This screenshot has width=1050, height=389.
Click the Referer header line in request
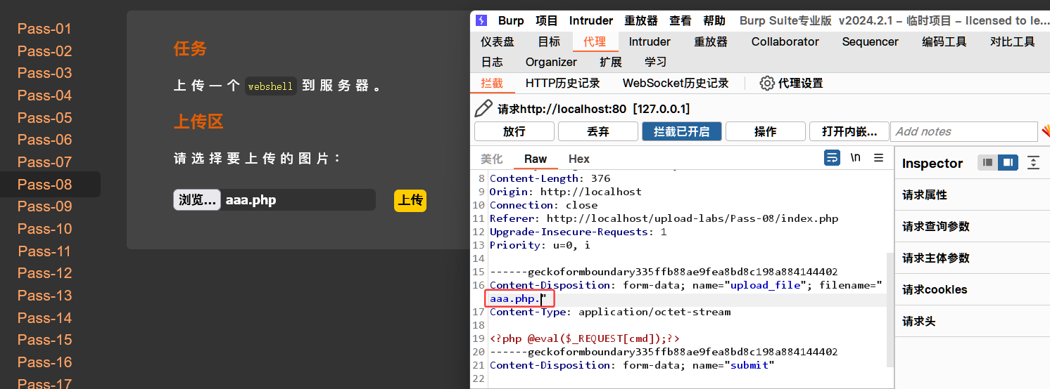[664, 218]
